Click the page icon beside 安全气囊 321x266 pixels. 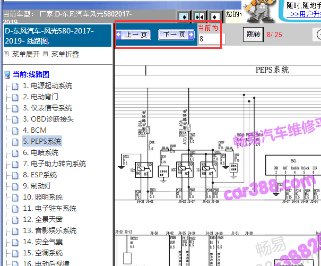point(15,243)
